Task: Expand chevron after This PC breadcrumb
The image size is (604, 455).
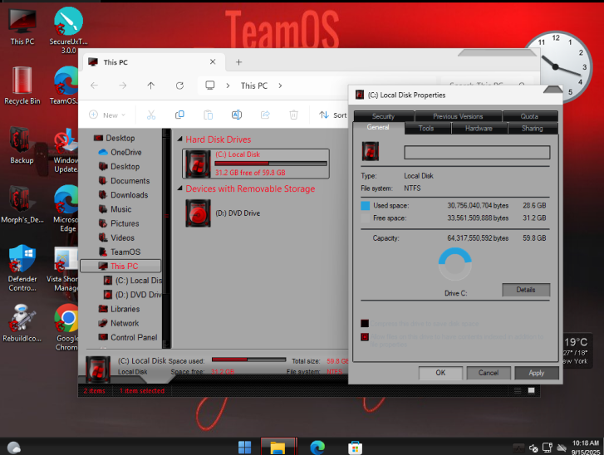Action: (280, 86)
